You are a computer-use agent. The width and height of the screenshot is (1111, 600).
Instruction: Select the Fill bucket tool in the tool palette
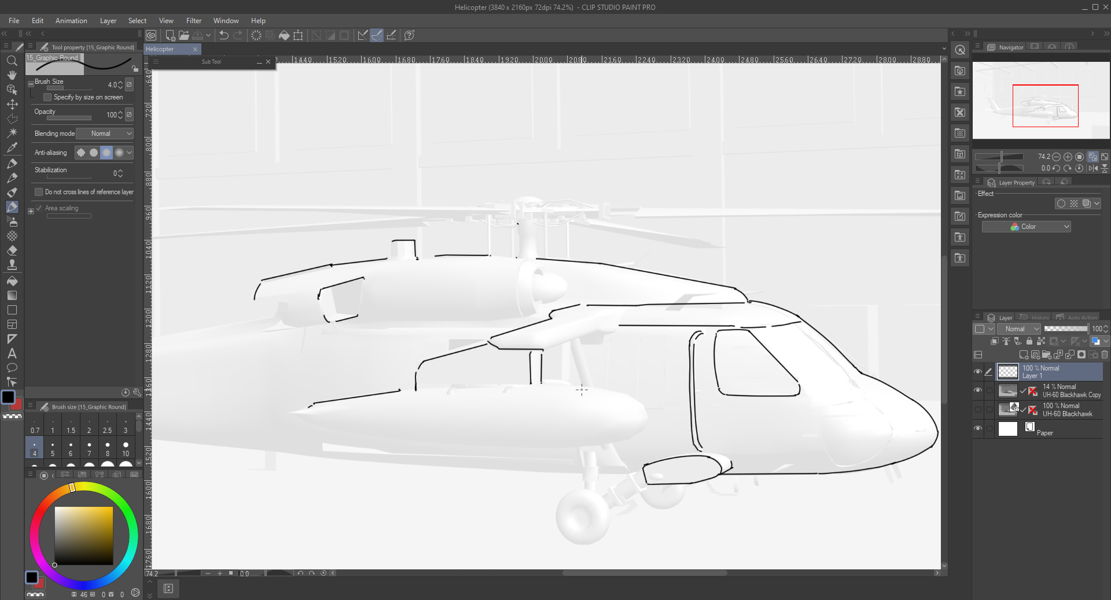point(12,282)
